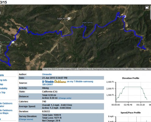This screenshot has width=151, height=122.
Task: Open author Omaudio's profile link
Action: pyautogui.click(x=47, y=74)
